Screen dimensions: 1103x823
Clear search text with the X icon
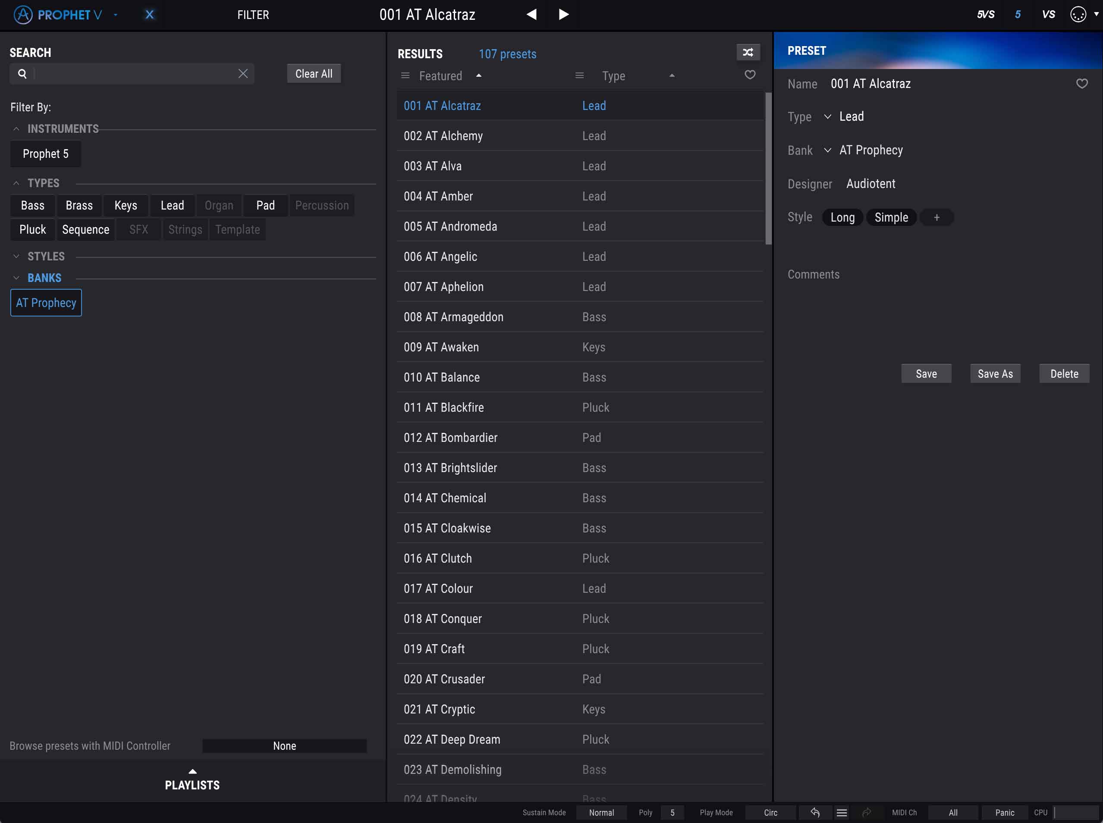pos(243,74)
